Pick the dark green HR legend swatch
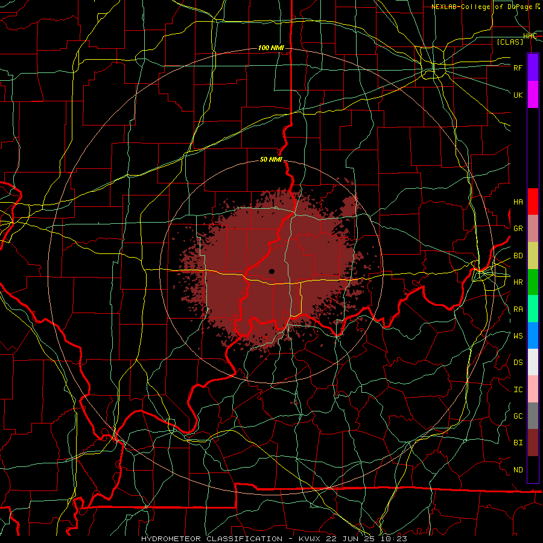543x543 pixels. pos(533,282)
